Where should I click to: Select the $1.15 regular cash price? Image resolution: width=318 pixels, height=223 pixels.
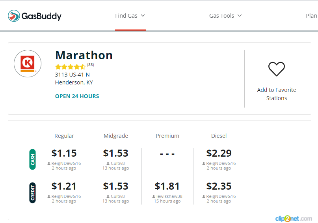[x=64, y=153]
